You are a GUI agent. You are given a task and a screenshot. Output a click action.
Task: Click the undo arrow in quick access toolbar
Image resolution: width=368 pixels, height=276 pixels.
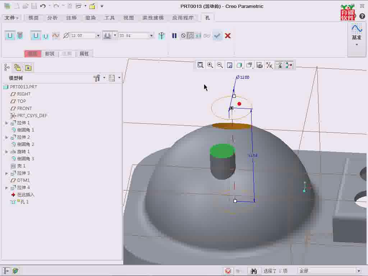pos(43,6)
